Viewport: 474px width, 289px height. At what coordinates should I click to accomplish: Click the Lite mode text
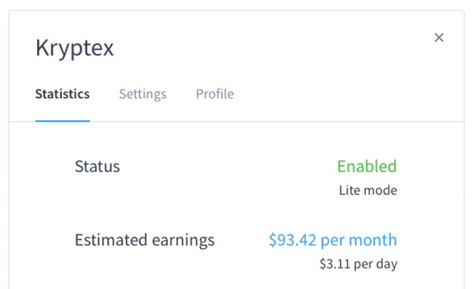coord(367,190)
